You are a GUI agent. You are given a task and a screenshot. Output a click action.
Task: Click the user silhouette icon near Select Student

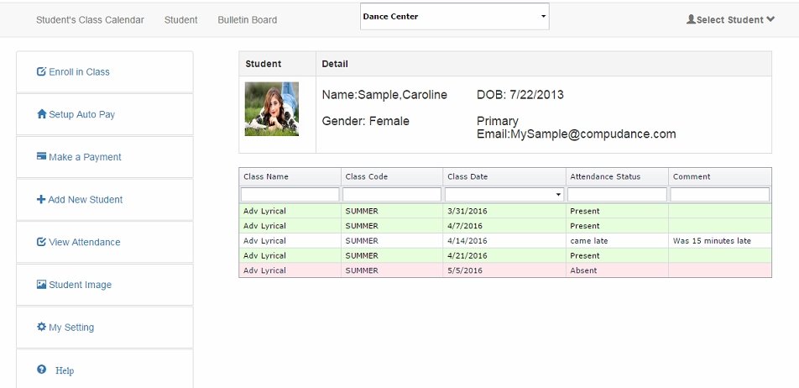691,19
